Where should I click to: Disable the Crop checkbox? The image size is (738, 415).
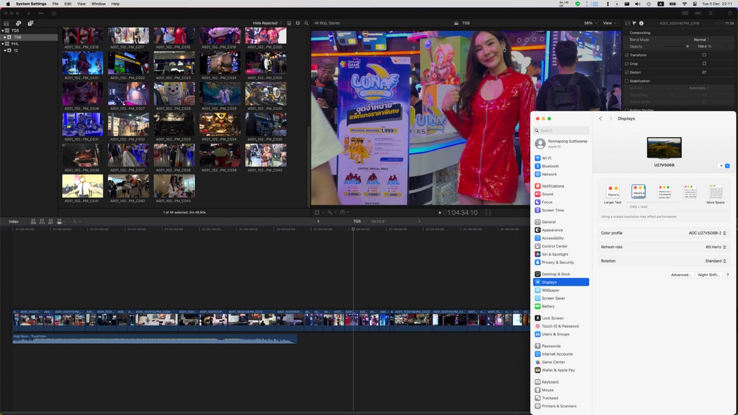point(627,64)
